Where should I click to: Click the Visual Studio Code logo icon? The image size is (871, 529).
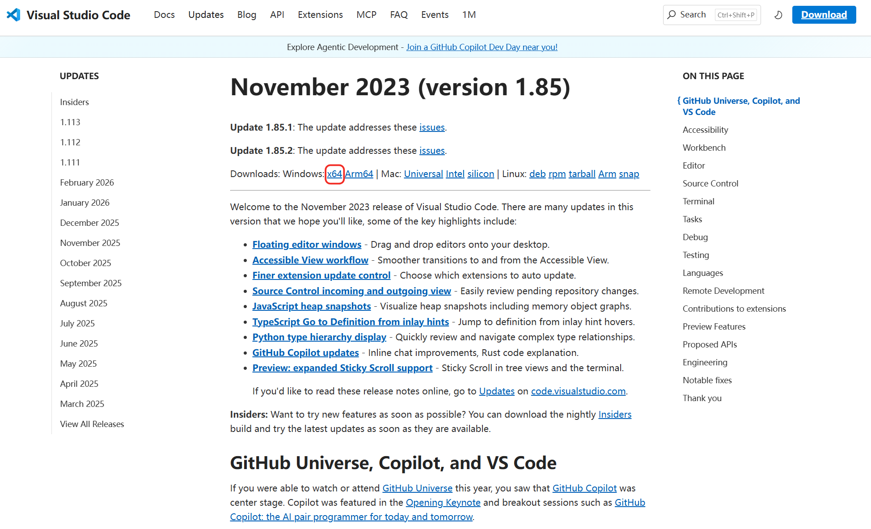13,15
